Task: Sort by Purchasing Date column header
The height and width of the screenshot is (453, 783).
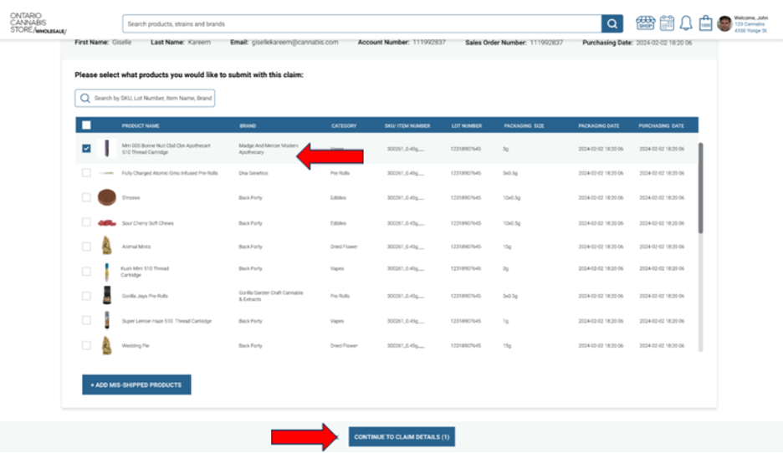Action: pyautogui.click(x=661, y=125)
